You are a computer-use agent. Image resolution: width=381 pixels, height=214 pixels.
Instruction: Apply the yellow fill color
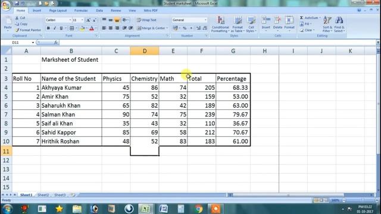[83, 29]
